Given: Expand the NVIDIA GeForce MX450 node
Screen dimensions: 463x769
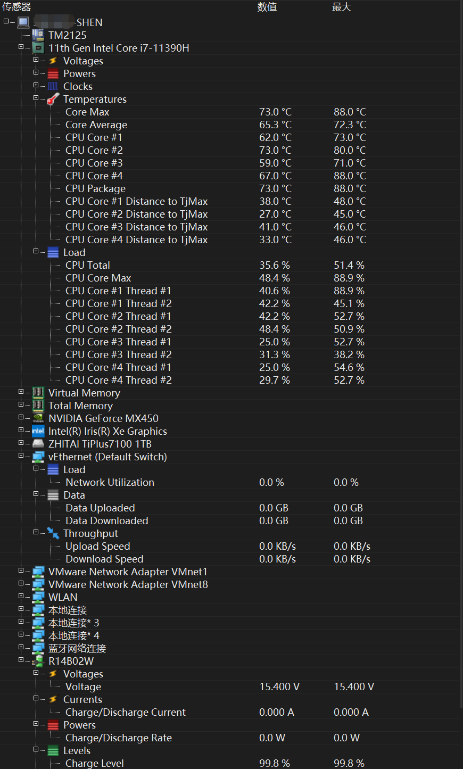Looking at the screenshot, I should click(x=21, y=417).
